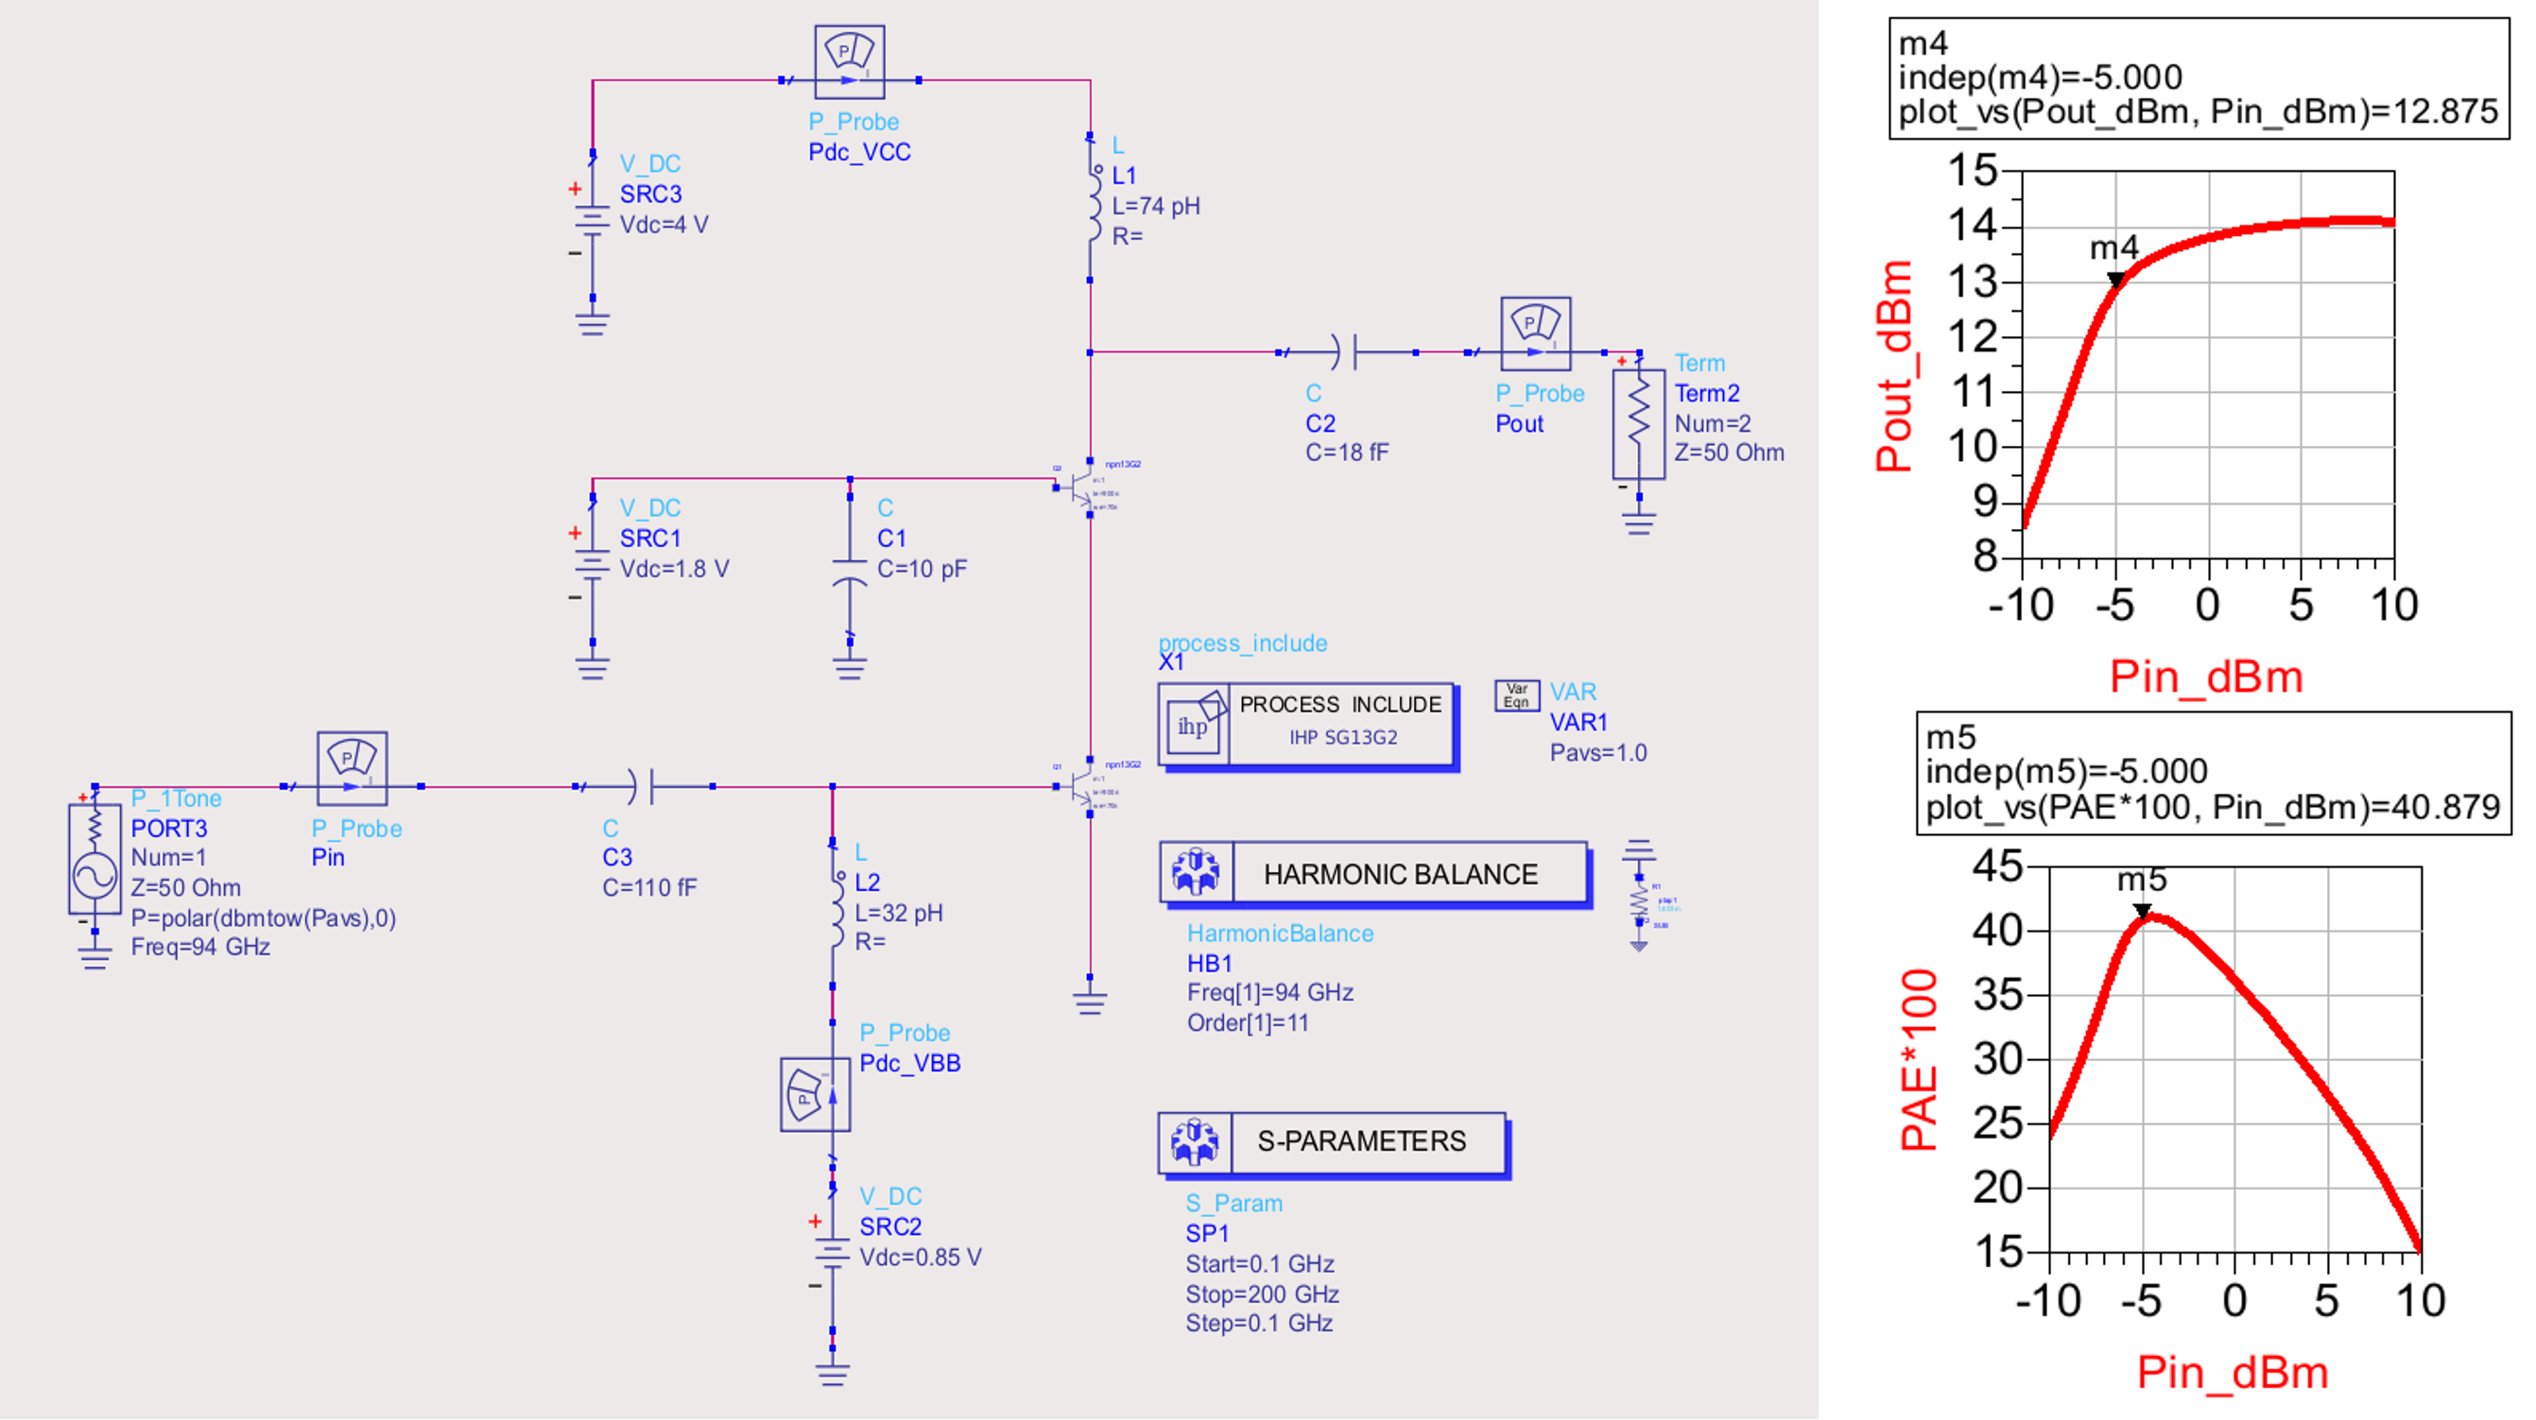2536x1420 pixels.
Task: Select the small R1 resistor symbol
Action: pos(1638,899)
